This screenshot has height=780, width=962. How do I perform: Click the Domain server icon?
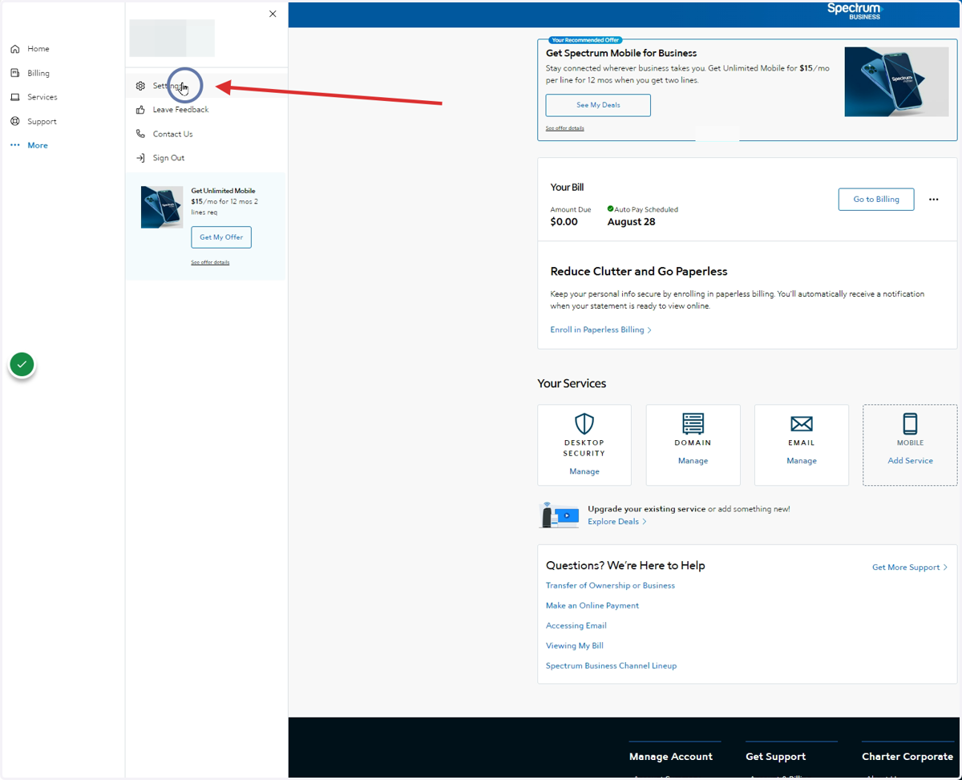(x=693, y=423)
